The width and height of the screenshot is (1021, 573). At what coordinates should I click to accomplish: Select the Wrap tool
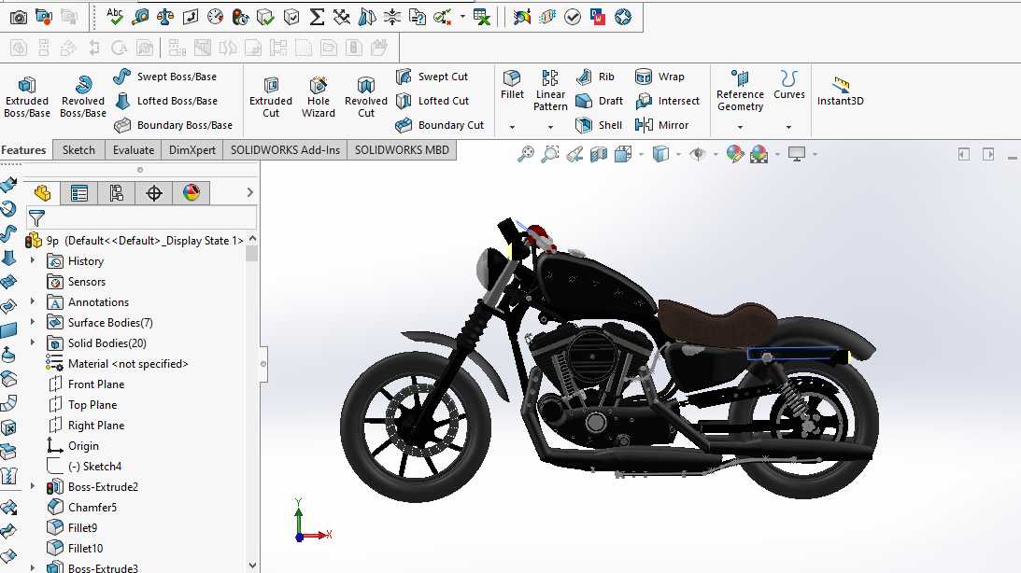tap(659, 77)
